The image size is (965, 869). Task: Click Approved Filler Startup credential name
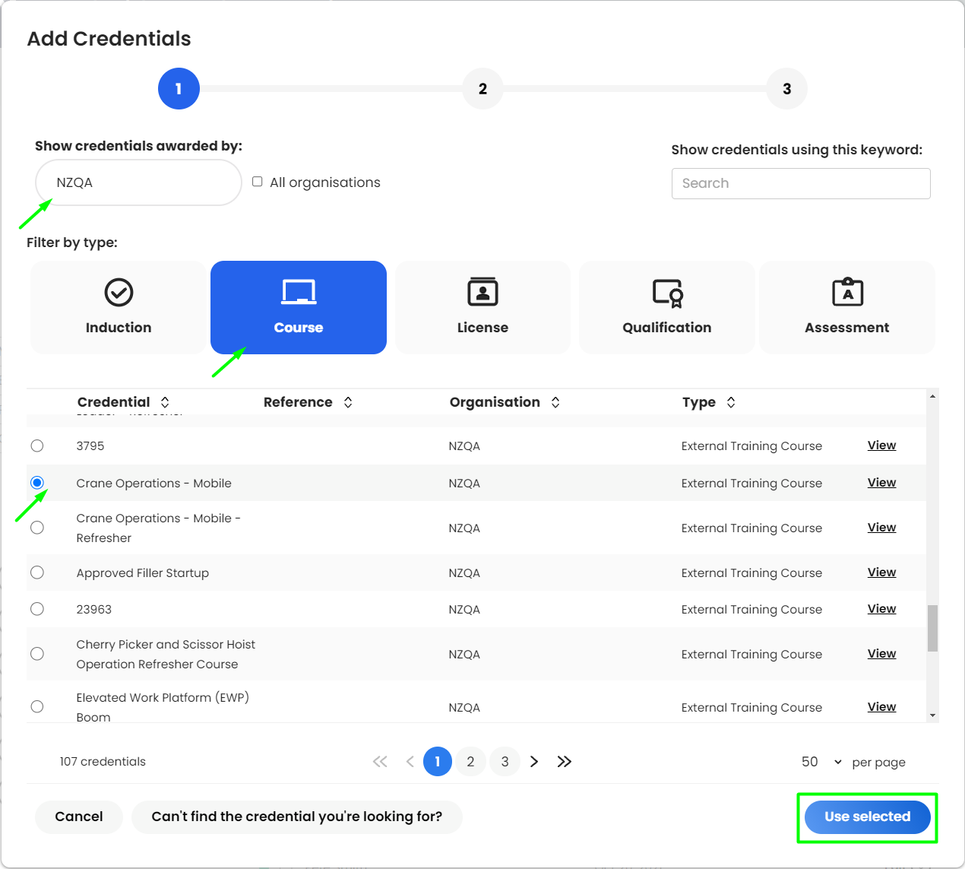(x=143, y=572)
